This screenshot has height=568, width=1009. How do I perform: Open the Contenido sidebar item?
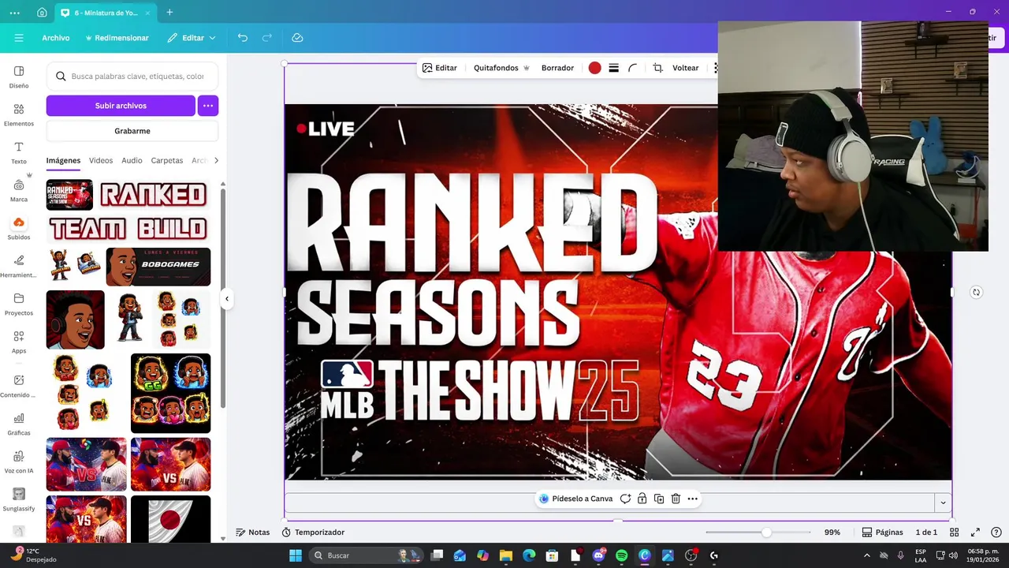[x=19, y=386]
